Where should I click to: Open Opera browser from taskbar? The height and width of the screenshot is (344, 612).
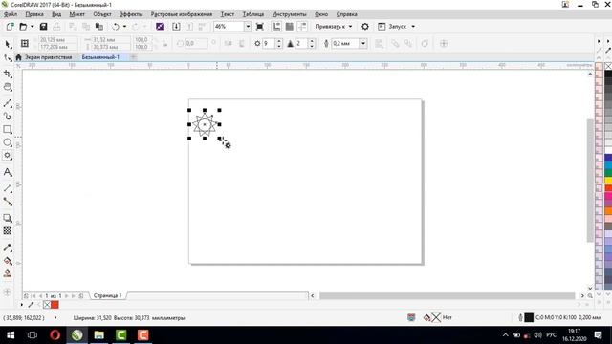tap(55, 335)
